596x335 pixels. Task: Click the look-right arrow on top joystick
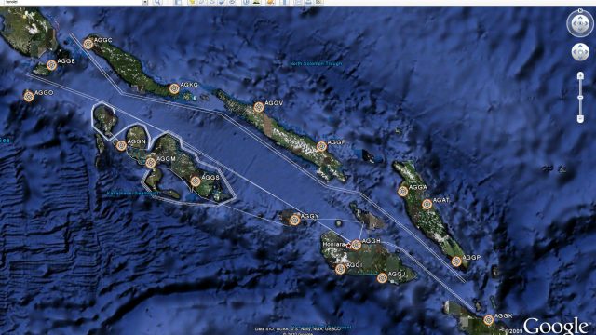point(587,23)
